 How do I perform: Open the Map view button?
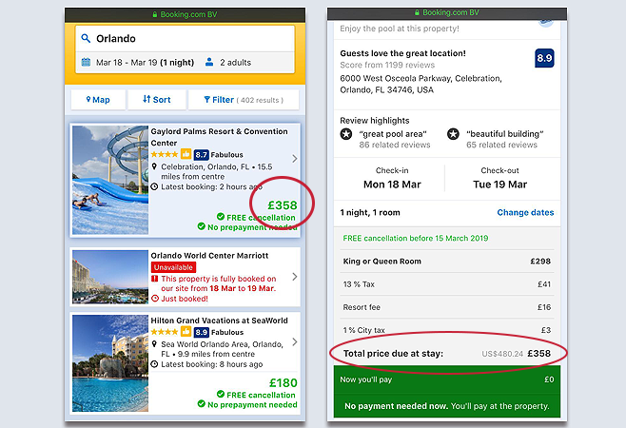pyautogui.click(x=98, y=100)
